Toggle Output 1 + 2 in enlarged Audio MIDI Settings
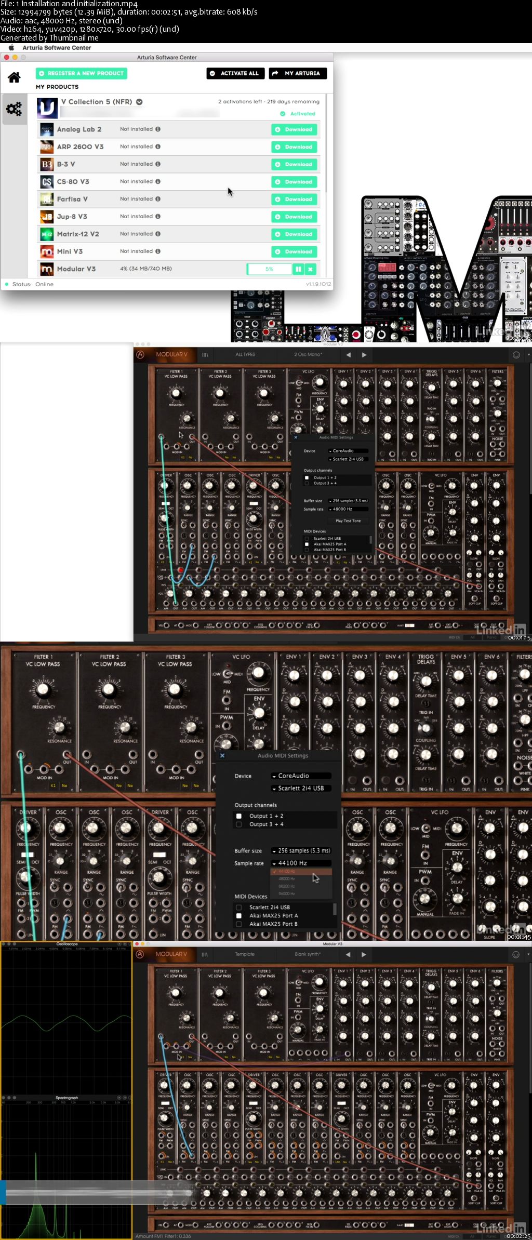The height and width of the screenshot is (1240, 532). click(239, 816)
